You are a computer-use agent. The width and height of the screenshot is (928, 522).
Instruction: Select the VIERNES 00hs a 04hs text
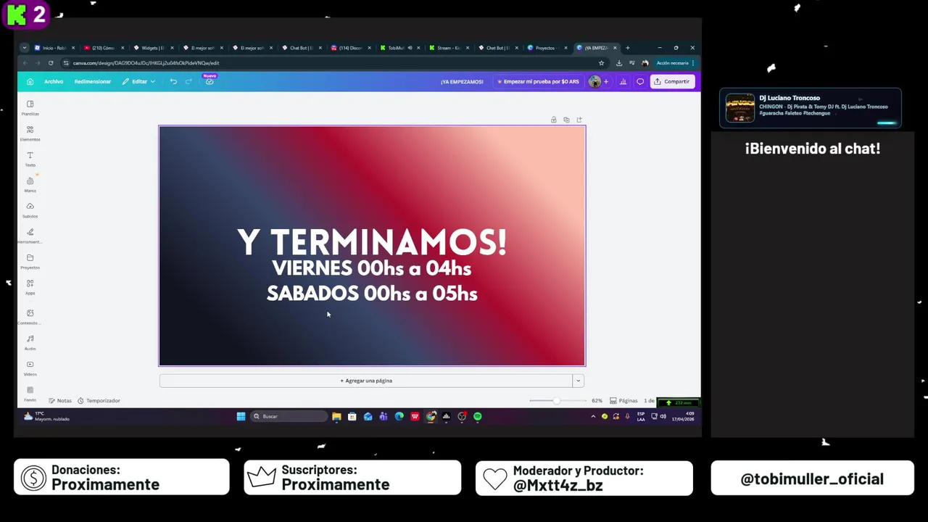coord(372,268)
